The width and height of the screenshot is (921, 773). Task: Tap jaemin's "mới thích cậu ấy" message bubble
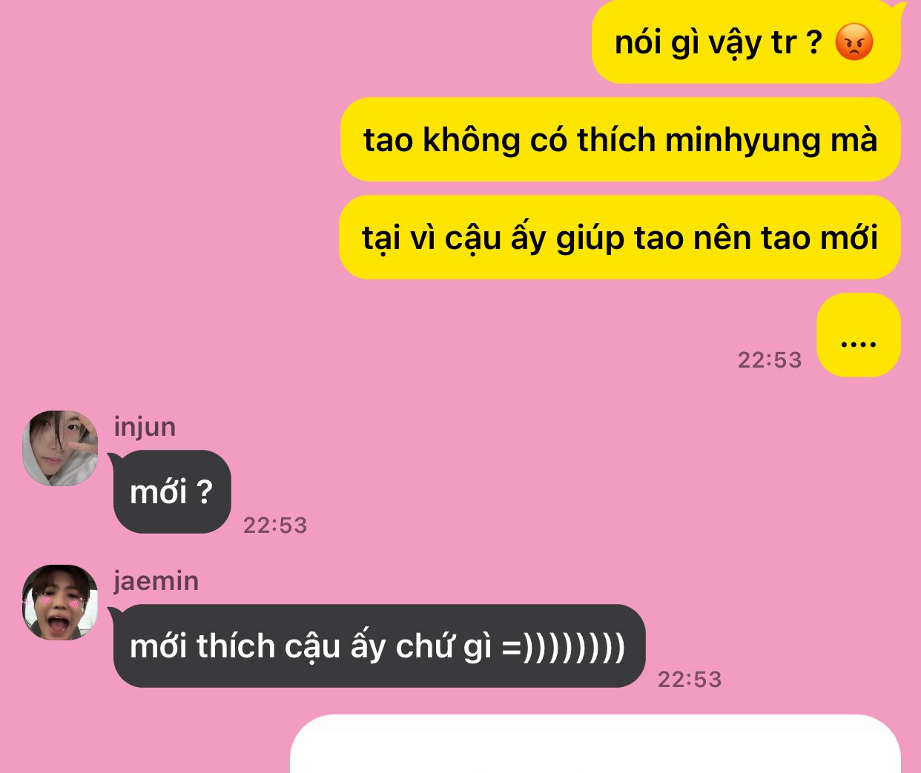point(378,646)
